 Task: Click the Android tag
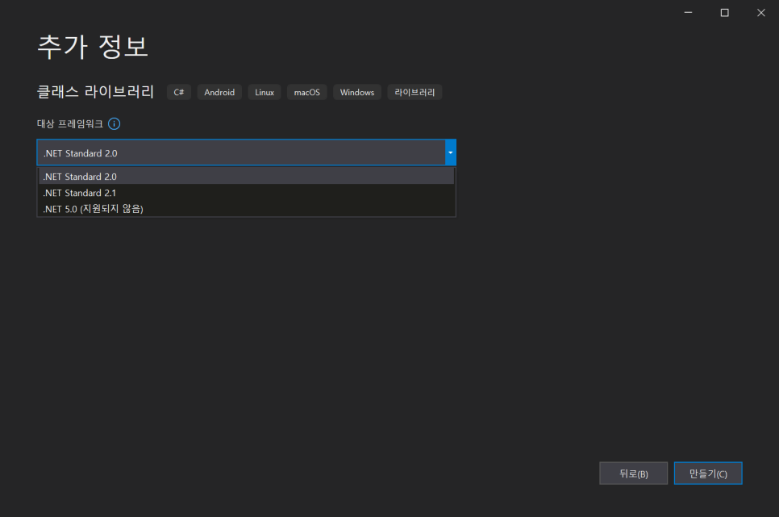pos(219,92)
